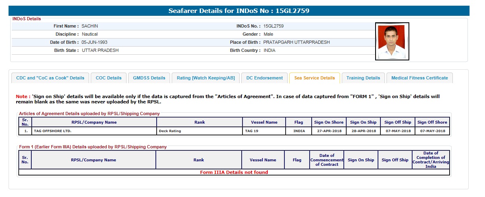Click the Sea Service Details tab
The height and width of the screenshot is (197, 485).
point(315,78)
